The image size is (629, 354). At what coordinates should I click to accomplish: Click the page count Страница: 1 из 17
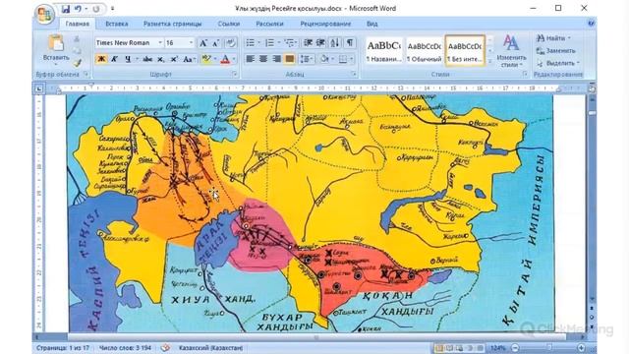(x=63, y=348)
